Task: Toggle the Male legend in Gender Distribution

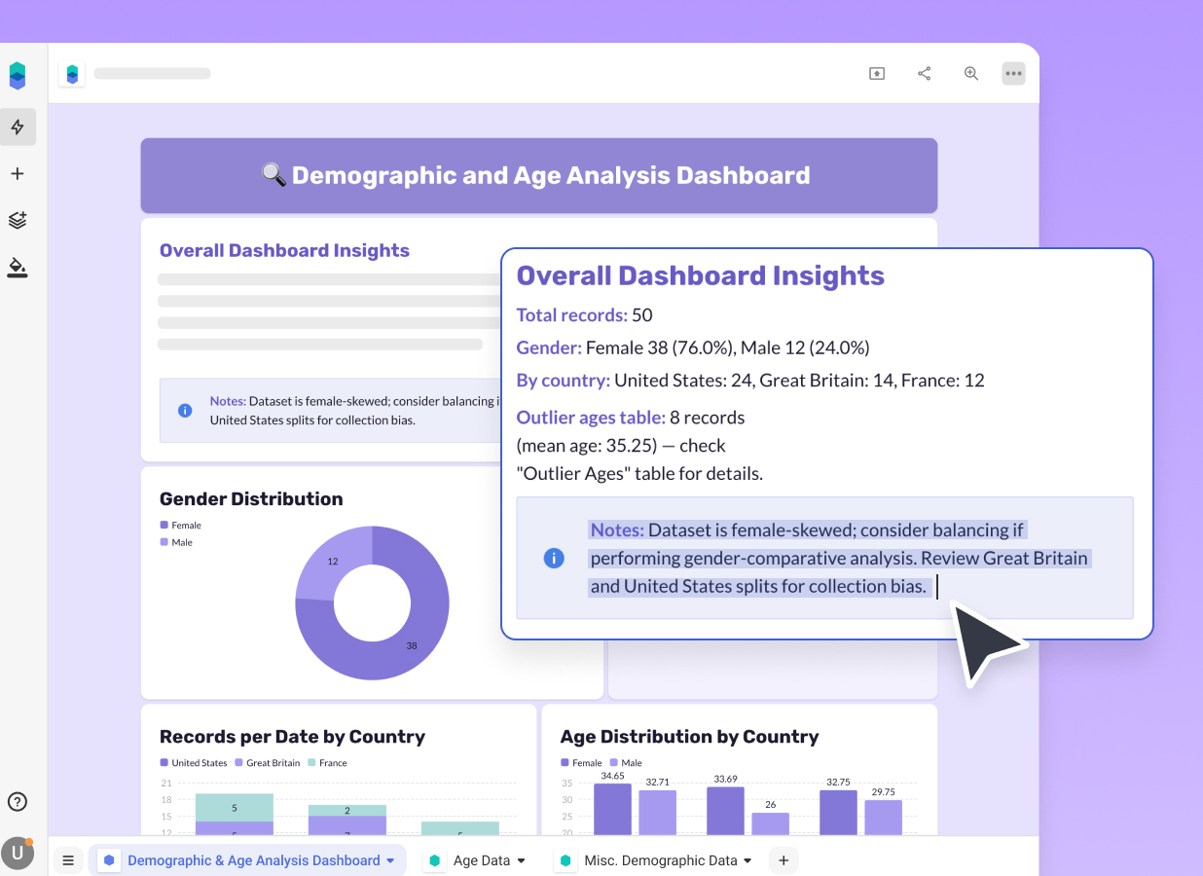Action: (176, 542)
